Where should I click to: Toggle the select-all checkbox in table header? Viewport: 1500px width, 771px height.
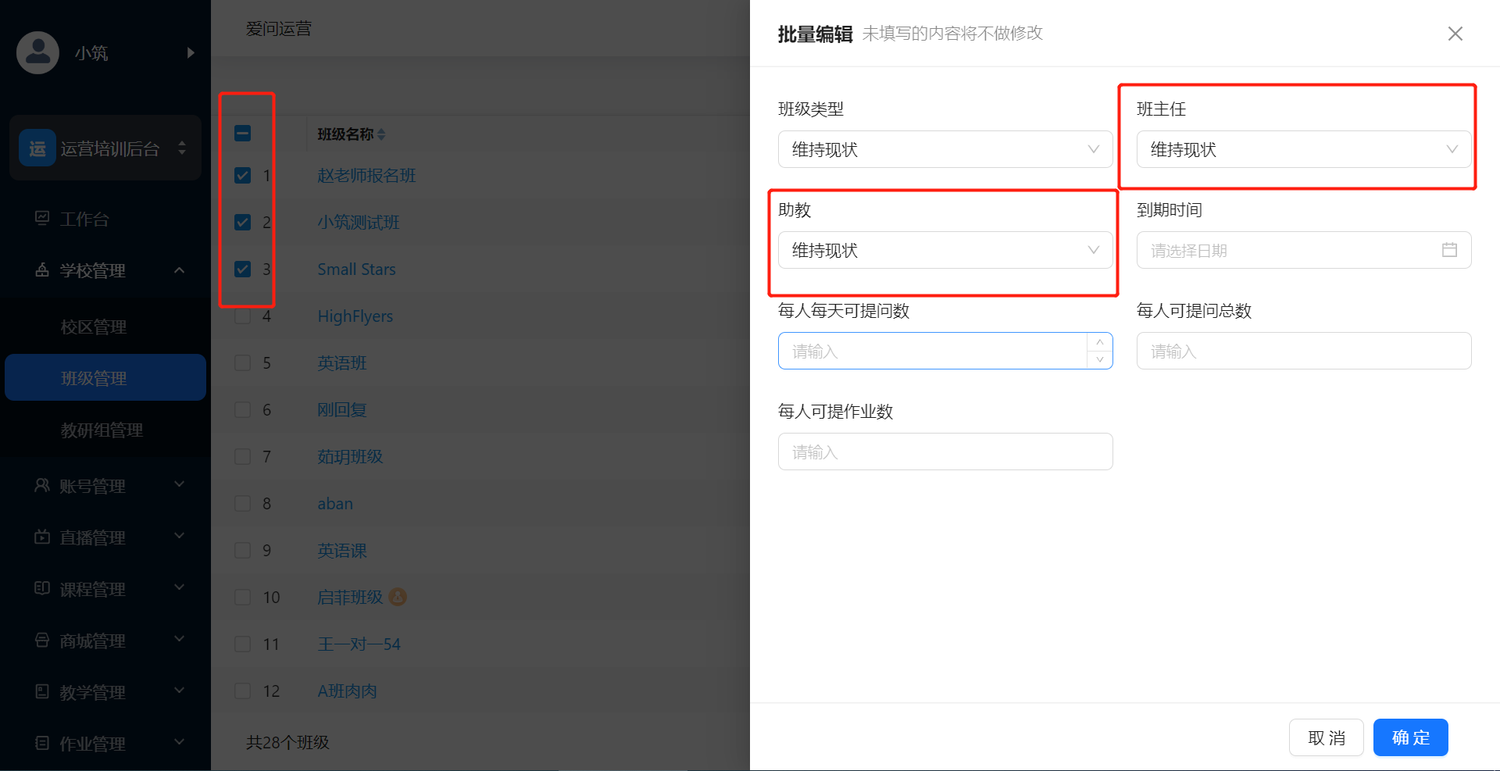[x=243, y=134]
